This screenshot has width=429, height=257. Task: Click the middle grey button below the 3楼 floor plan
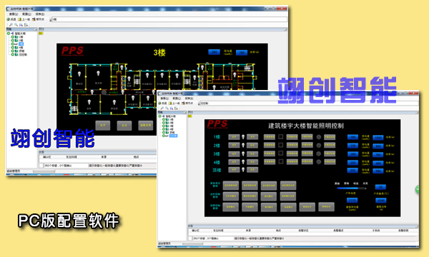[124, 126]
